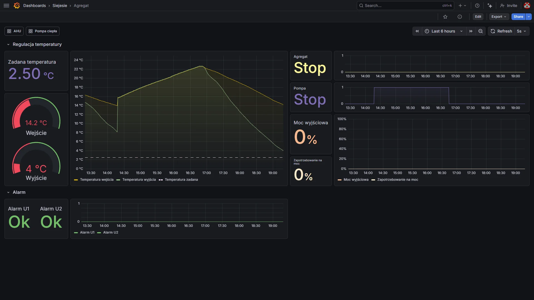Open the Grafana assistant sparkles icon
The height and width of the screenshot is (300, 534).
(x=490, y=6)
